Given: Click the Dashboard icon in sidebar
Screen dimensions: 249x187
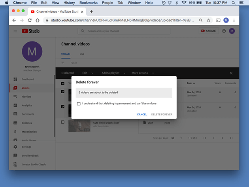Looking at the screenshot, I should (15, 79).
